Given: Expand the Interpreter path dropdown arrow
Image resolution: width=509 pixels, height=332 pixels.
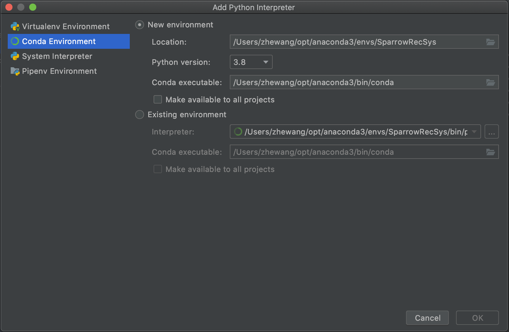Looking at the screenshot, I should [474, 131].
